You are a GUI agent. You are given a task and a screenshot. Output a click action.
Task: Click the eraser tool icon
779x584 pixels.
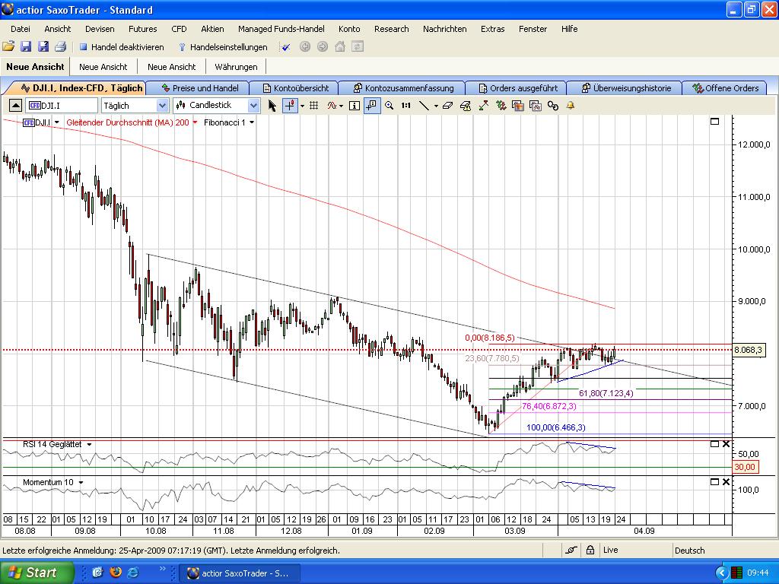447,106
